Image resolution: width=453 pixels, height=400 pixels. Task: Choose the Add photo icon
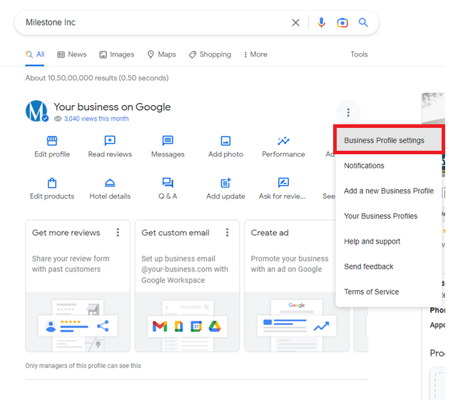225,141
